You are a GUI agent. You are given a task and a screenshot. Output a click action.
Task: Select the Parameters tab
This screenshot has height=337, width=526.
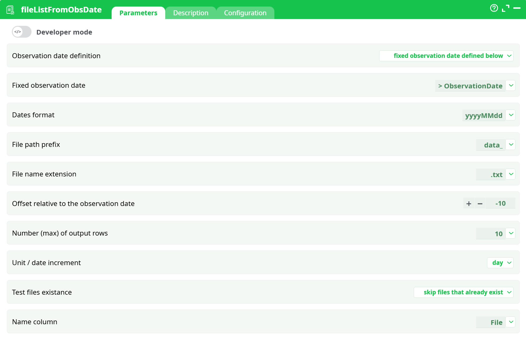[x=138, y=13]
